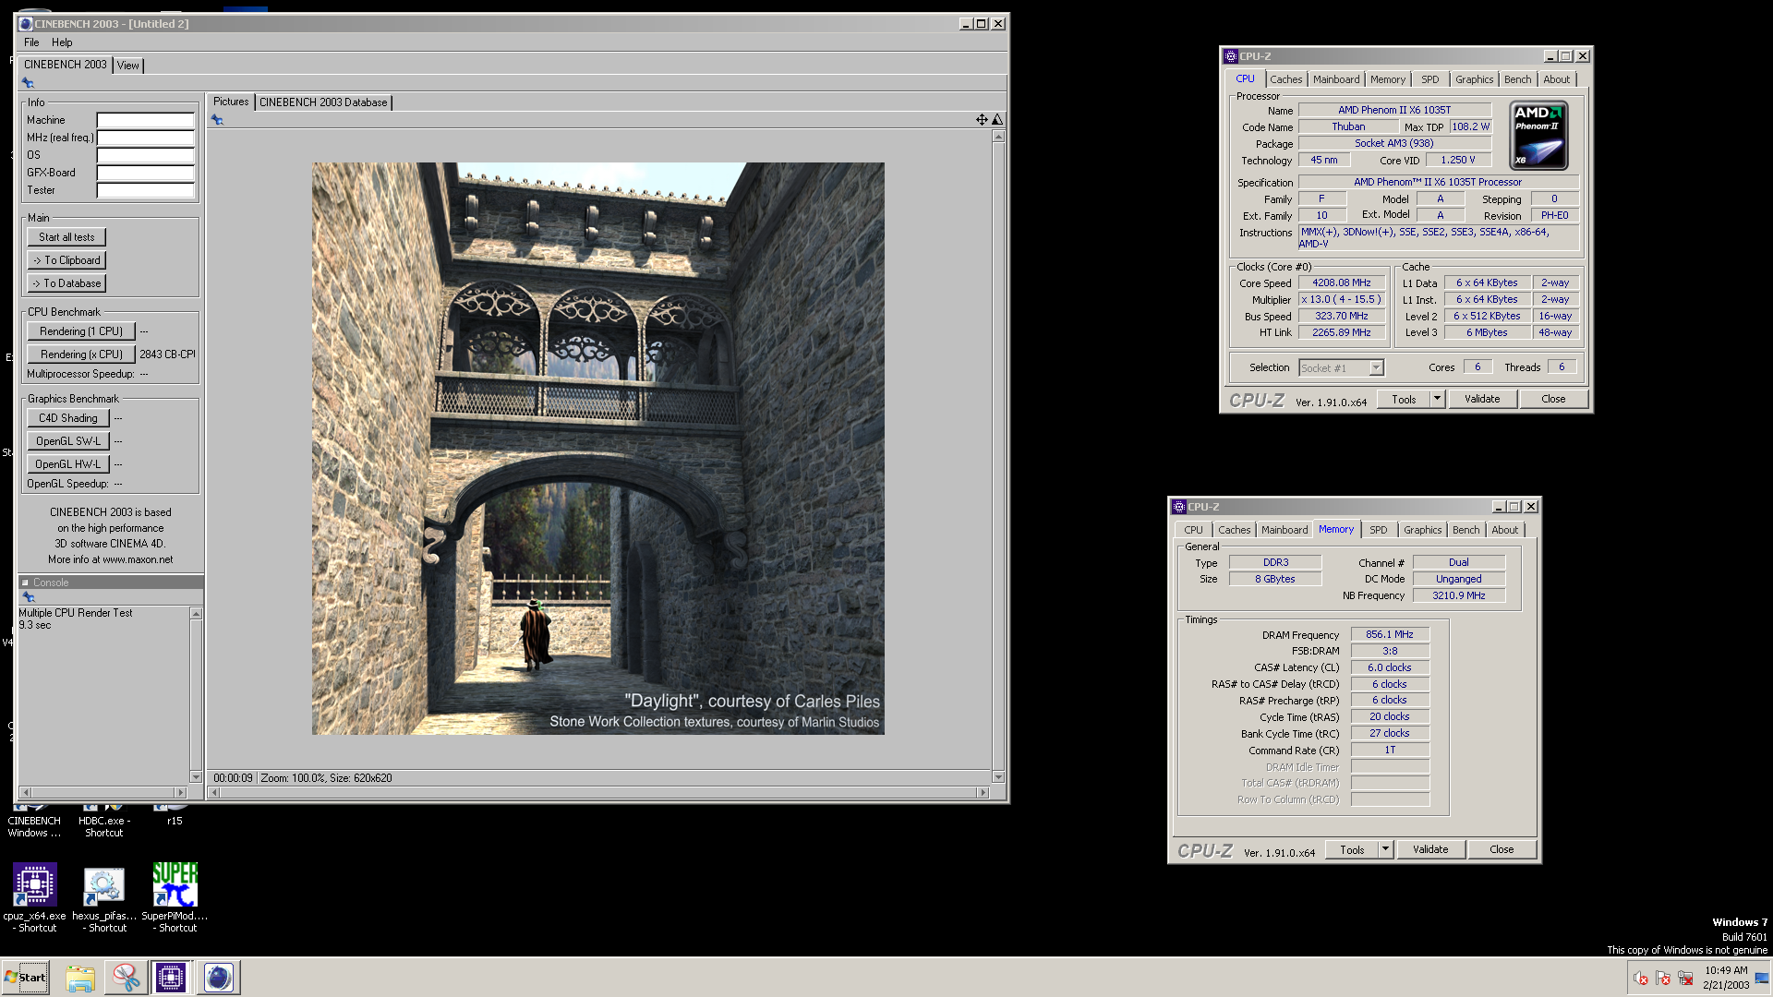
Task: Click the disconnected network tray icon
Action: click(x=1685, y=979)
